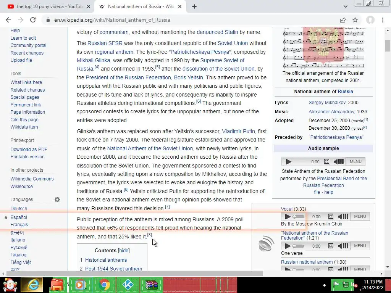Viewport: 391px width, 293px height.
Task: Open the tab search dropdown arrow
Action: tap(345, 7)
